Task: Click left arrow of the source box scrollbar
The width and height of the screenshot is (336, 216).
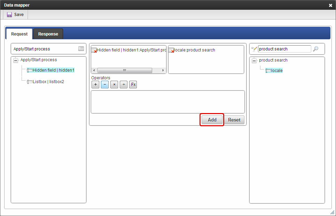Action: click(x=94, y=70)
